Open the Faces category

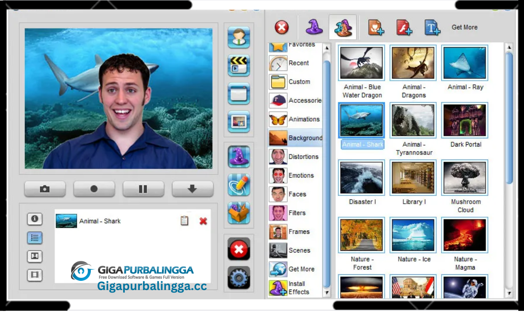[x=295, y=194]
